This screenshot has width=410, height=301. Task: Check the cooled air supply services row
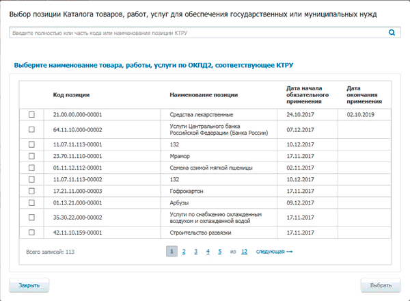[x=31, y=217]
